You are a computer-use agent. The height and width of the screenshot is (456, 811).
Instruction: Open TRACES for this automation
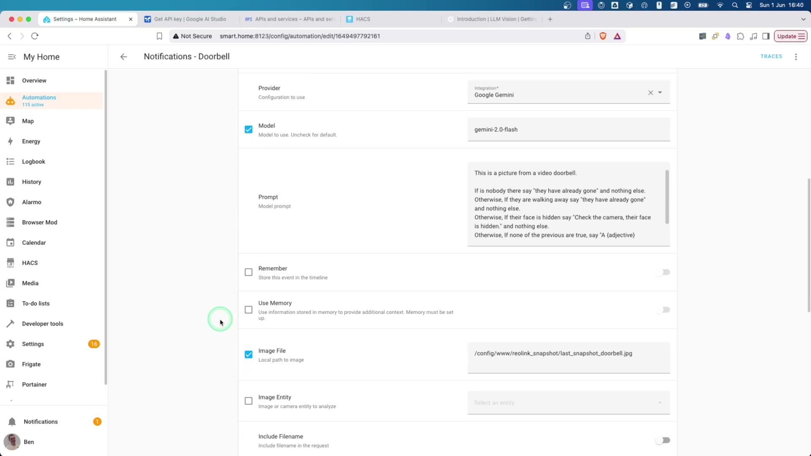click(771, 56)
